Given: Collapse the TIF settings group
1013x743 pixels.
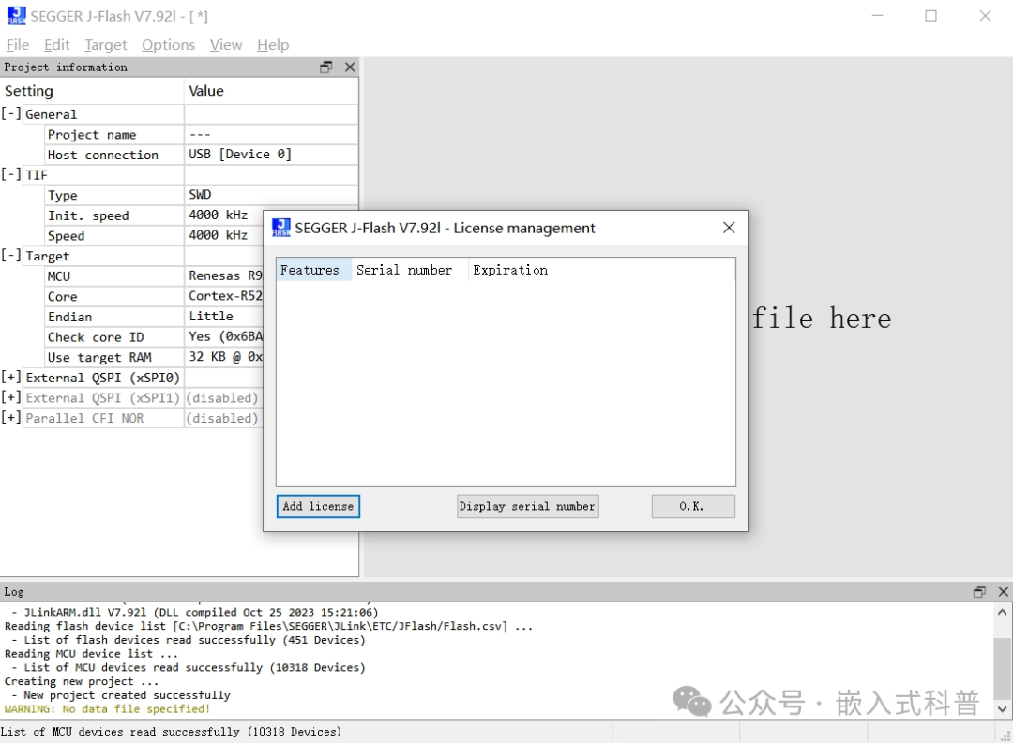Looking at the screenshot, I should point(11,174).
